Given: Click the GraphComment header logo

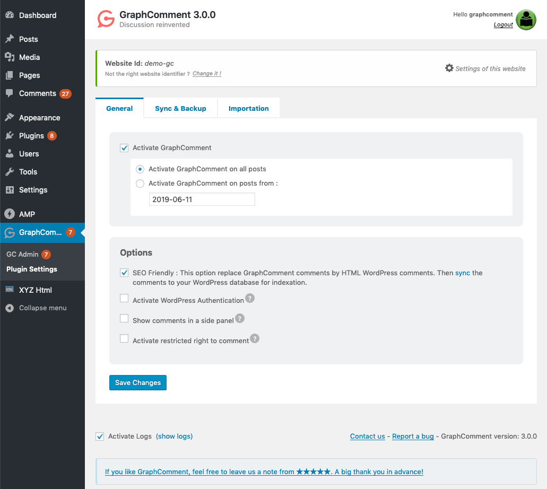Looking at the screenshot, I should pyautogui.click(x=106, y=19).
